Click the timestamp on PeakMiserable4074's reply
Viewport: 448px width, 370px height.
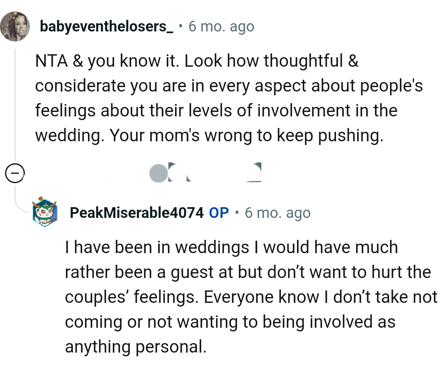tap(278, 213)
